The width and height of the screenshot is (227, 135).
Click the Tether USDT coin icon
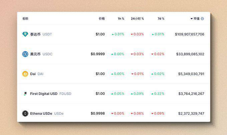(x=25, y=34)
